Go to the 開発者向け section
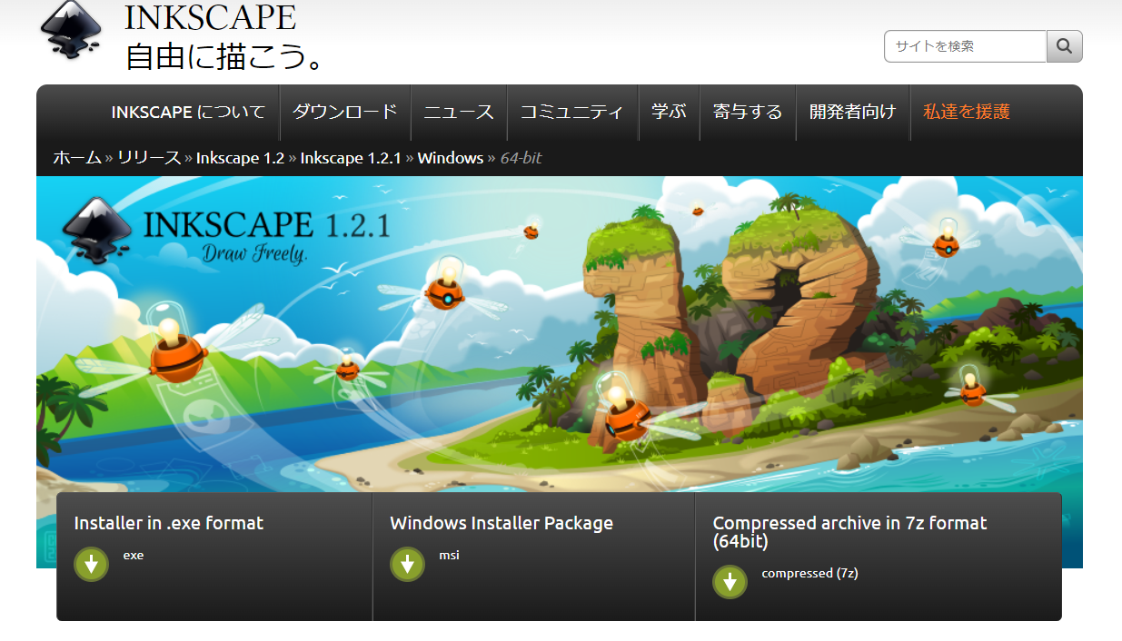 click(852, 113)
